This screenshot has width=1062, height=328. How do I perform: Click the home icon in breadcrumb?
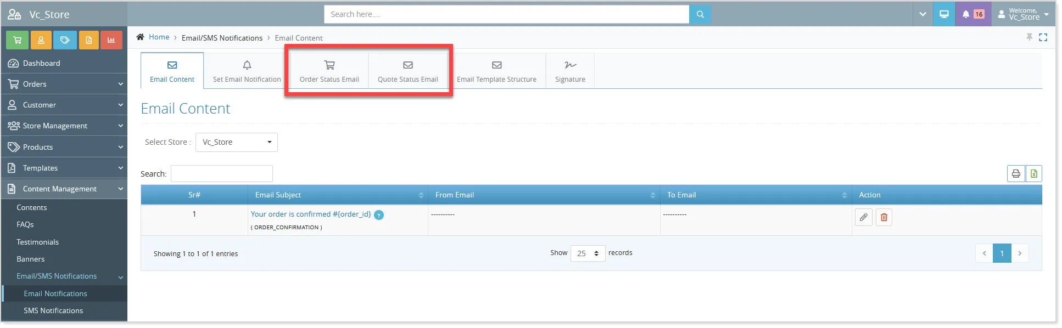click(x=141, y=37)
